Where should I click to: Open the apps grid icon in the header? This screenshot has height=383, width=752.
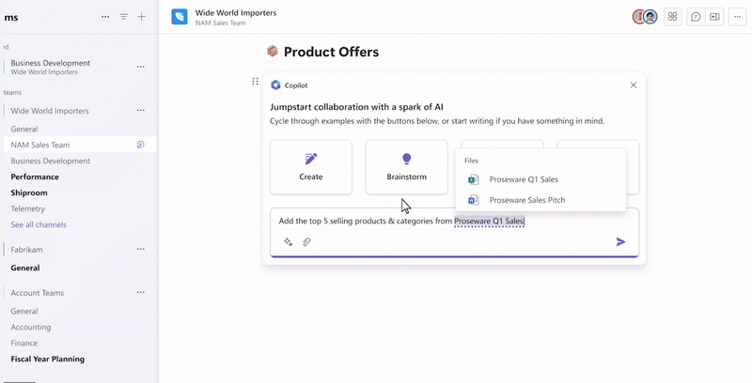coord(672,17)
